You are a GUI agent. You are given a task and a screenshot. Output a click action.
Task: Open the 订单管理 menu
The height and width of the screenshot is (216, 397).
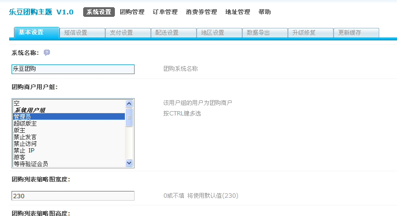click(x=165, y=12)
